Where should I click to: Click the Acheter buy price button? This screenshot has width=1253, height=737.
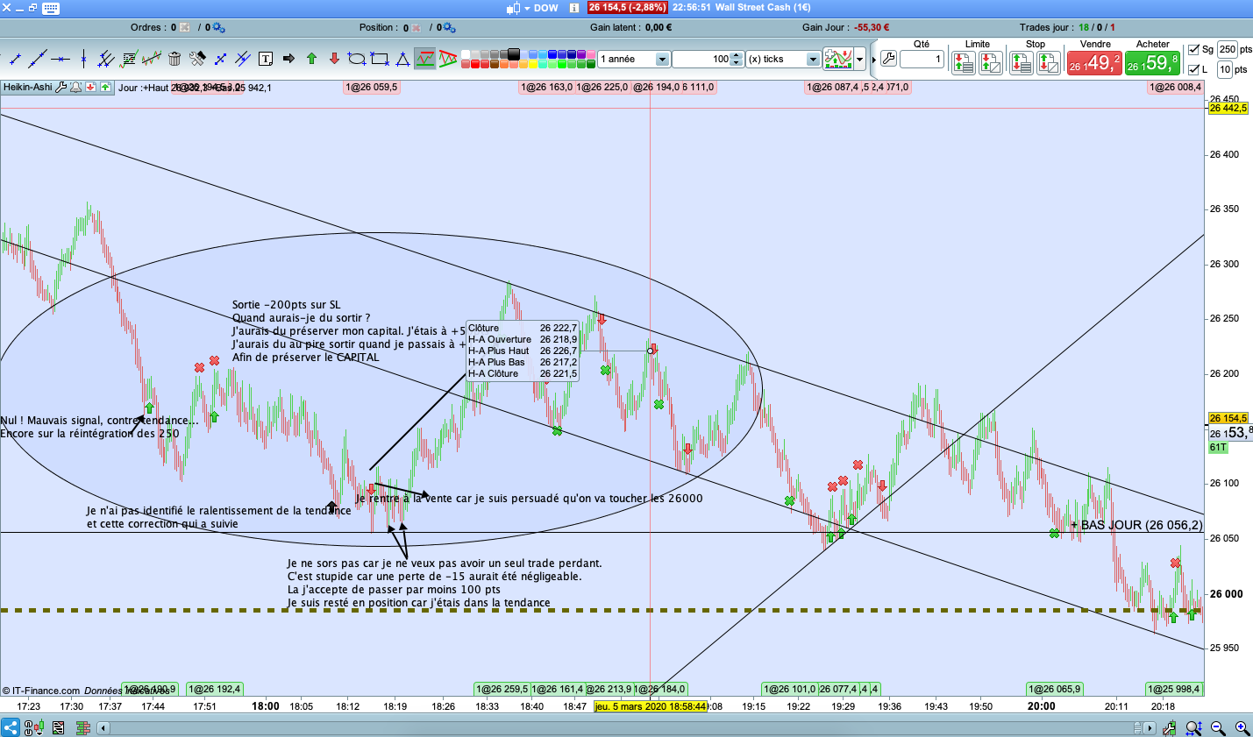[1154, 62]
